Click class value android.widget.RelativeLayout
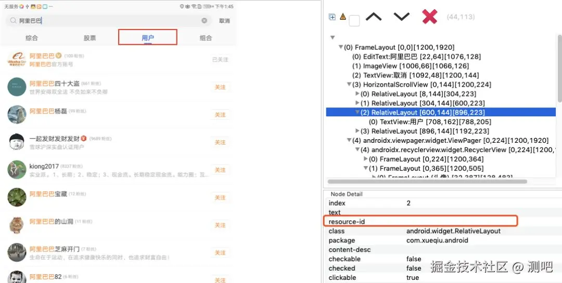Image resolution: width=562 pixels, height=283 pixels. 453,231
